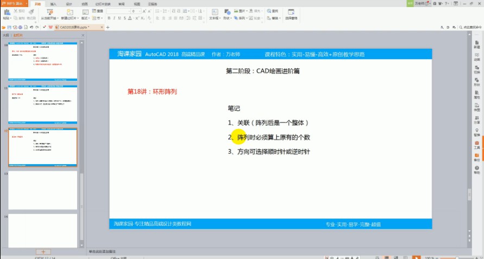
Task: Click the Find (查找) button
Action: [x=273, y=11]
